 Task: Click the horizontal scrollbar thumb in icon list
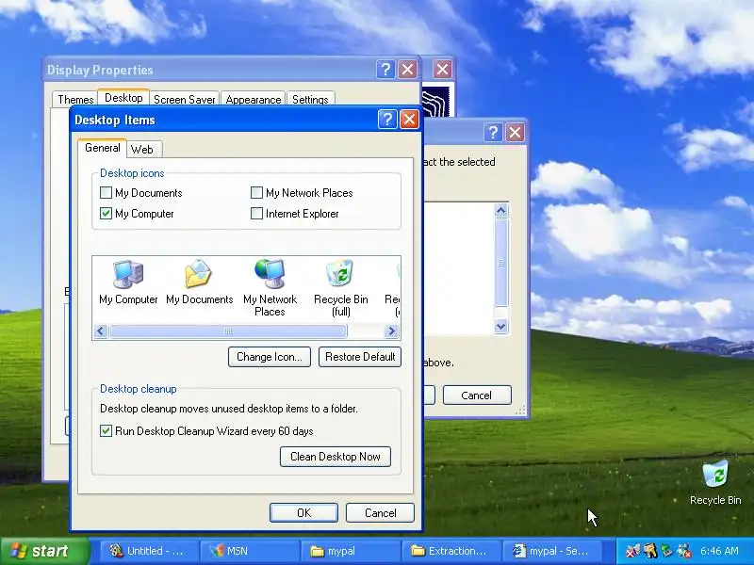(228, 331)
